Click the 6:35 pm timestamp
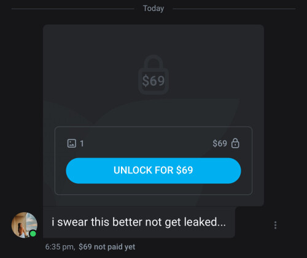Image resolution: width=307 pixels, height=258 pixels. pos(60,247)
